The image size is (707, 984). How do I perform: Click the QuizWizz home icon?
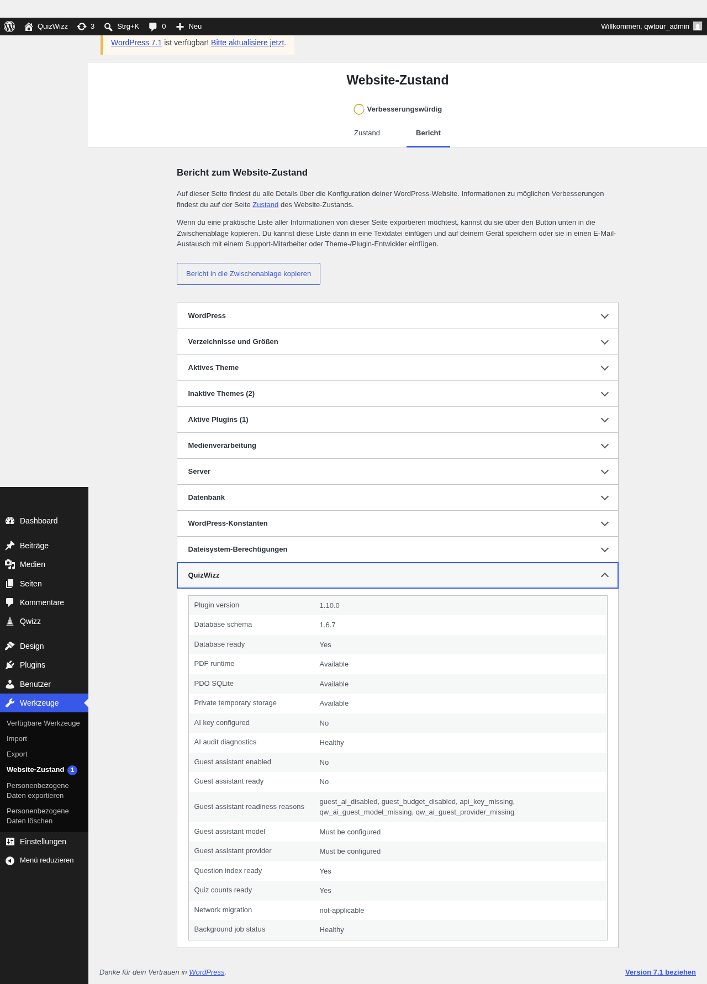[29, 27]
